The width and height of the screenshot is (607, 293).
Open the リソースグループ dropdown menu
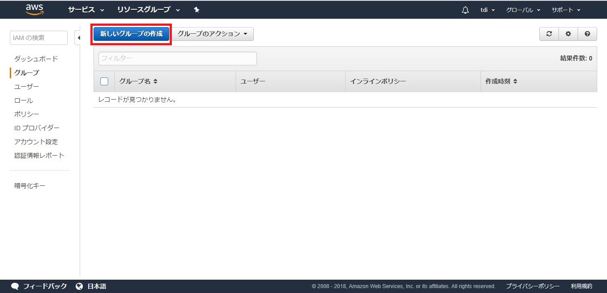coord(148,10)
